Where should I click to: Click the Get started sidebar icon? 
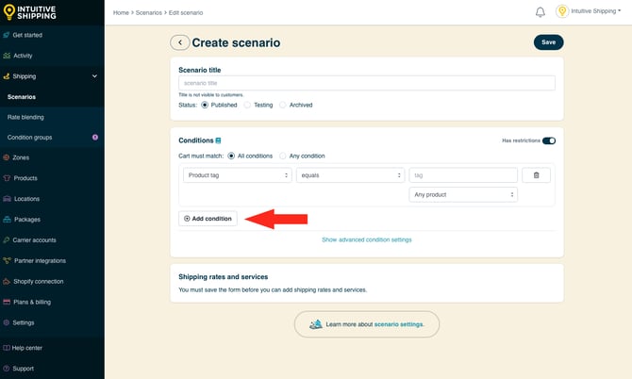pyautogui.click(x=6, y=35)
